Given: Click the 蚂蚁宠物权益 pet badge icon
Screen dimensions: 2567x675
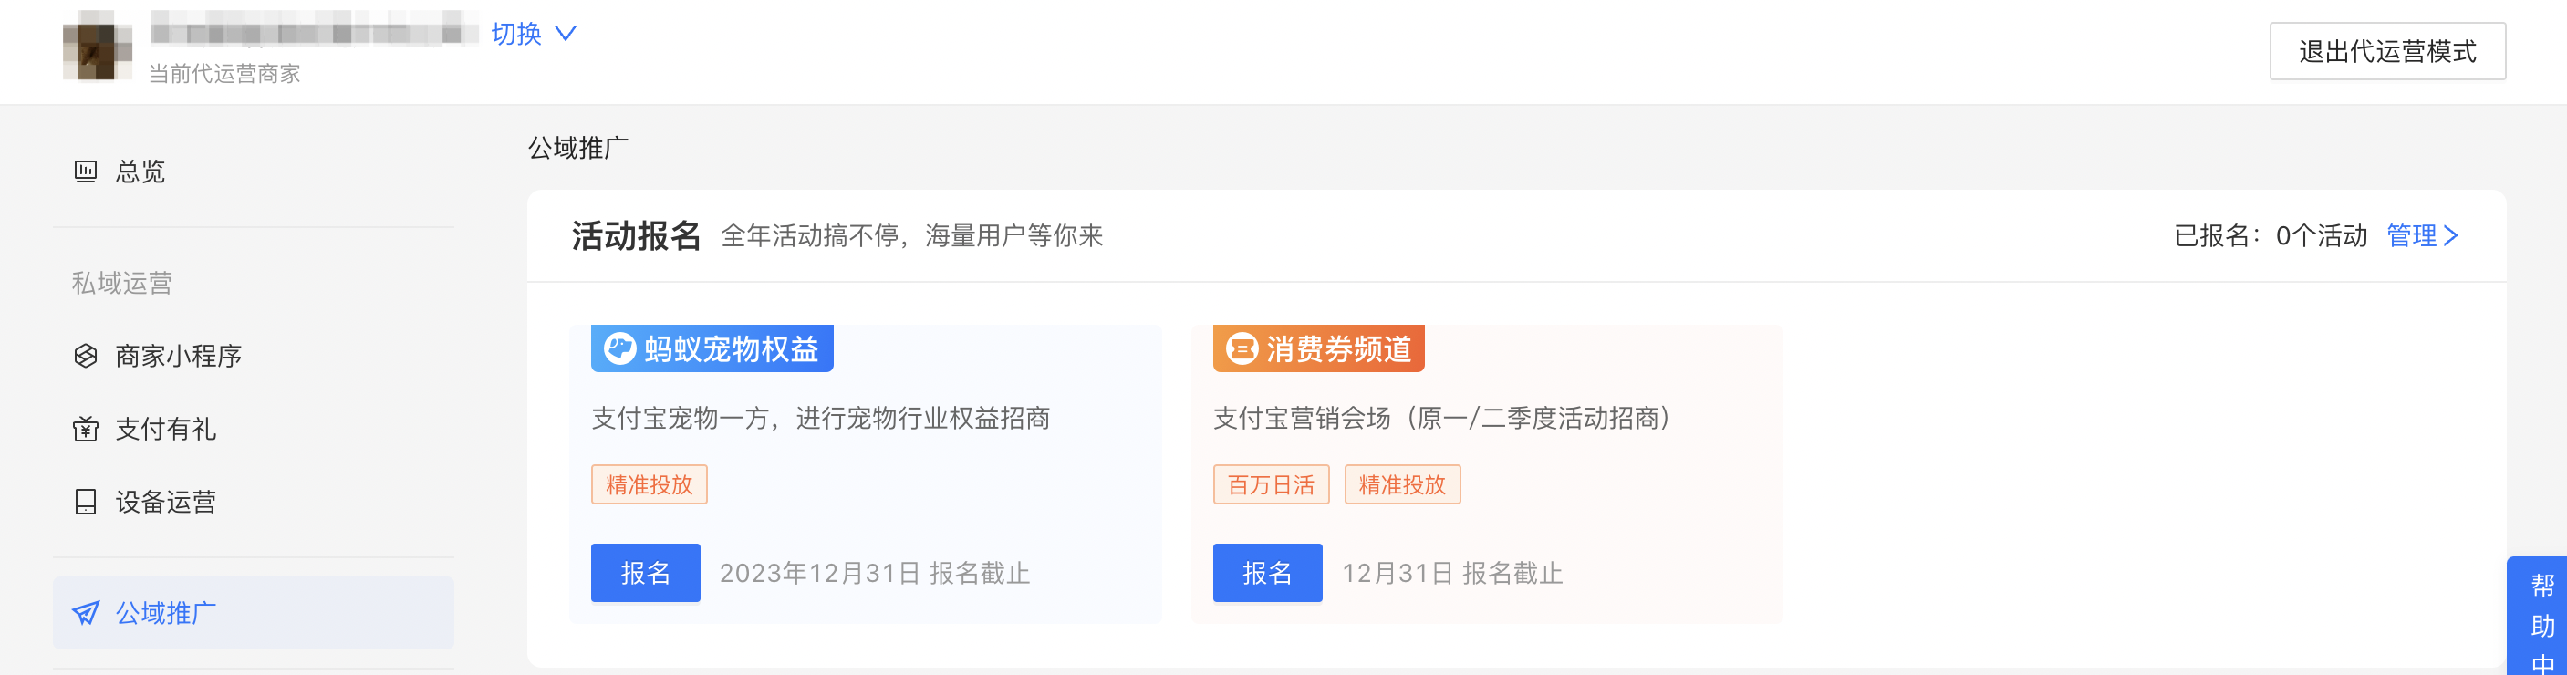Looking at the screenshot, I should [619, 349].
